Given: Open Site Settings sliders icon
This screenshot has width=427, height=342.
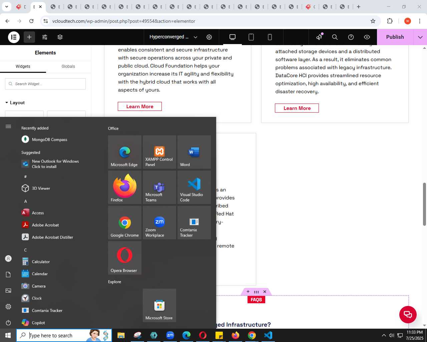Looking at the screenshot, I should pyautogui.click(x=45, y=37).
